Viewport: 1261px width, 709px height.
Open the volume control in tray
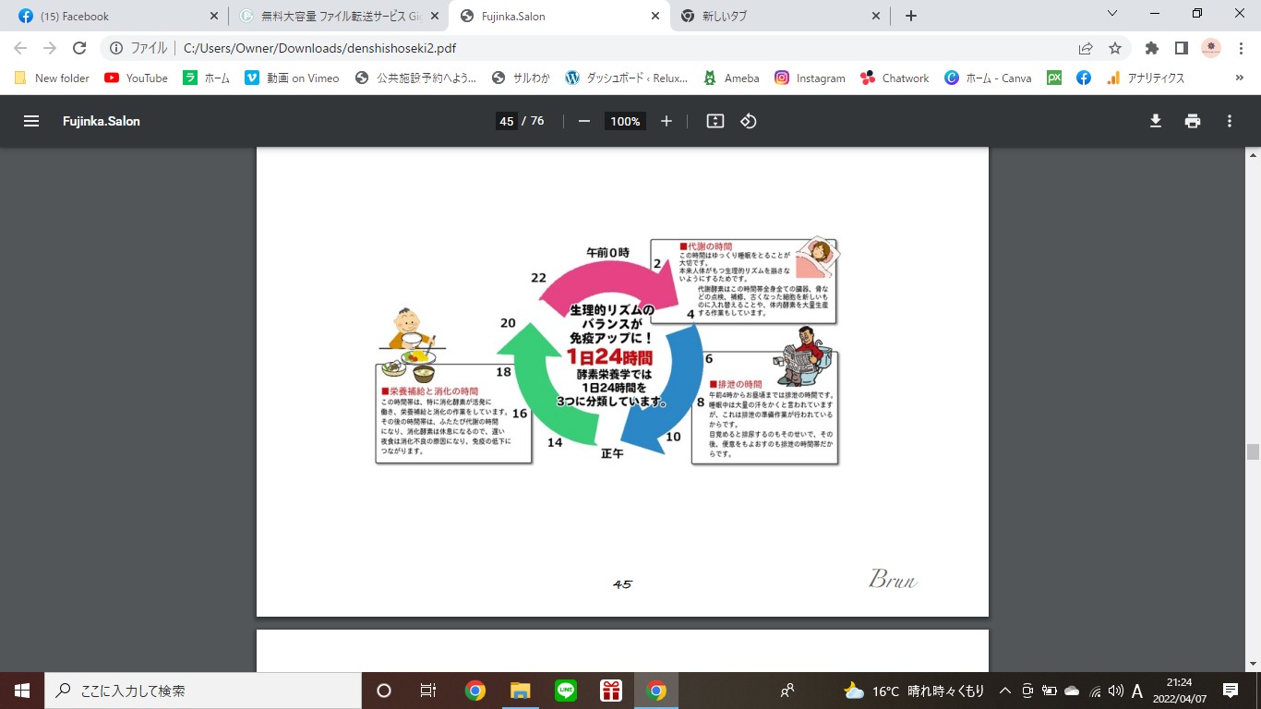(x=1115, y=691)
